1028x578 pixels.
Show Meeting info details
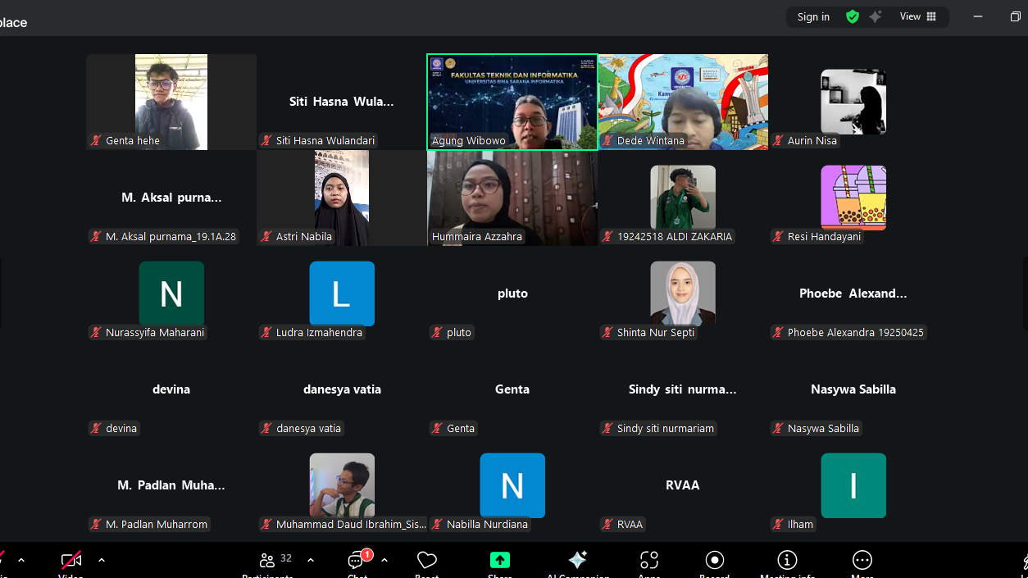click(787, 561)
